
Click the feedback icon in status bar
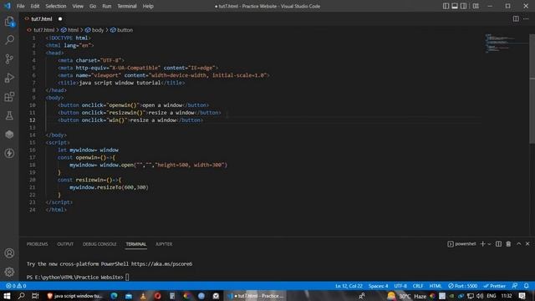(x=515, y=286)
